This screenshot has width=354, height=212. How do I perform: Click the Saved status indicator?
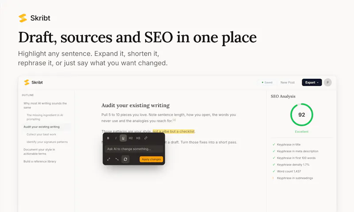267,82
